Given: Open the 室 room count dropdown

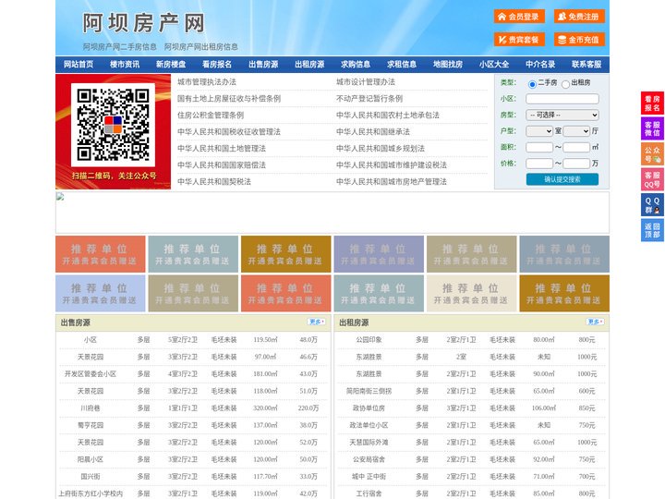Looking at the screenshot, I should click(539, 131).
